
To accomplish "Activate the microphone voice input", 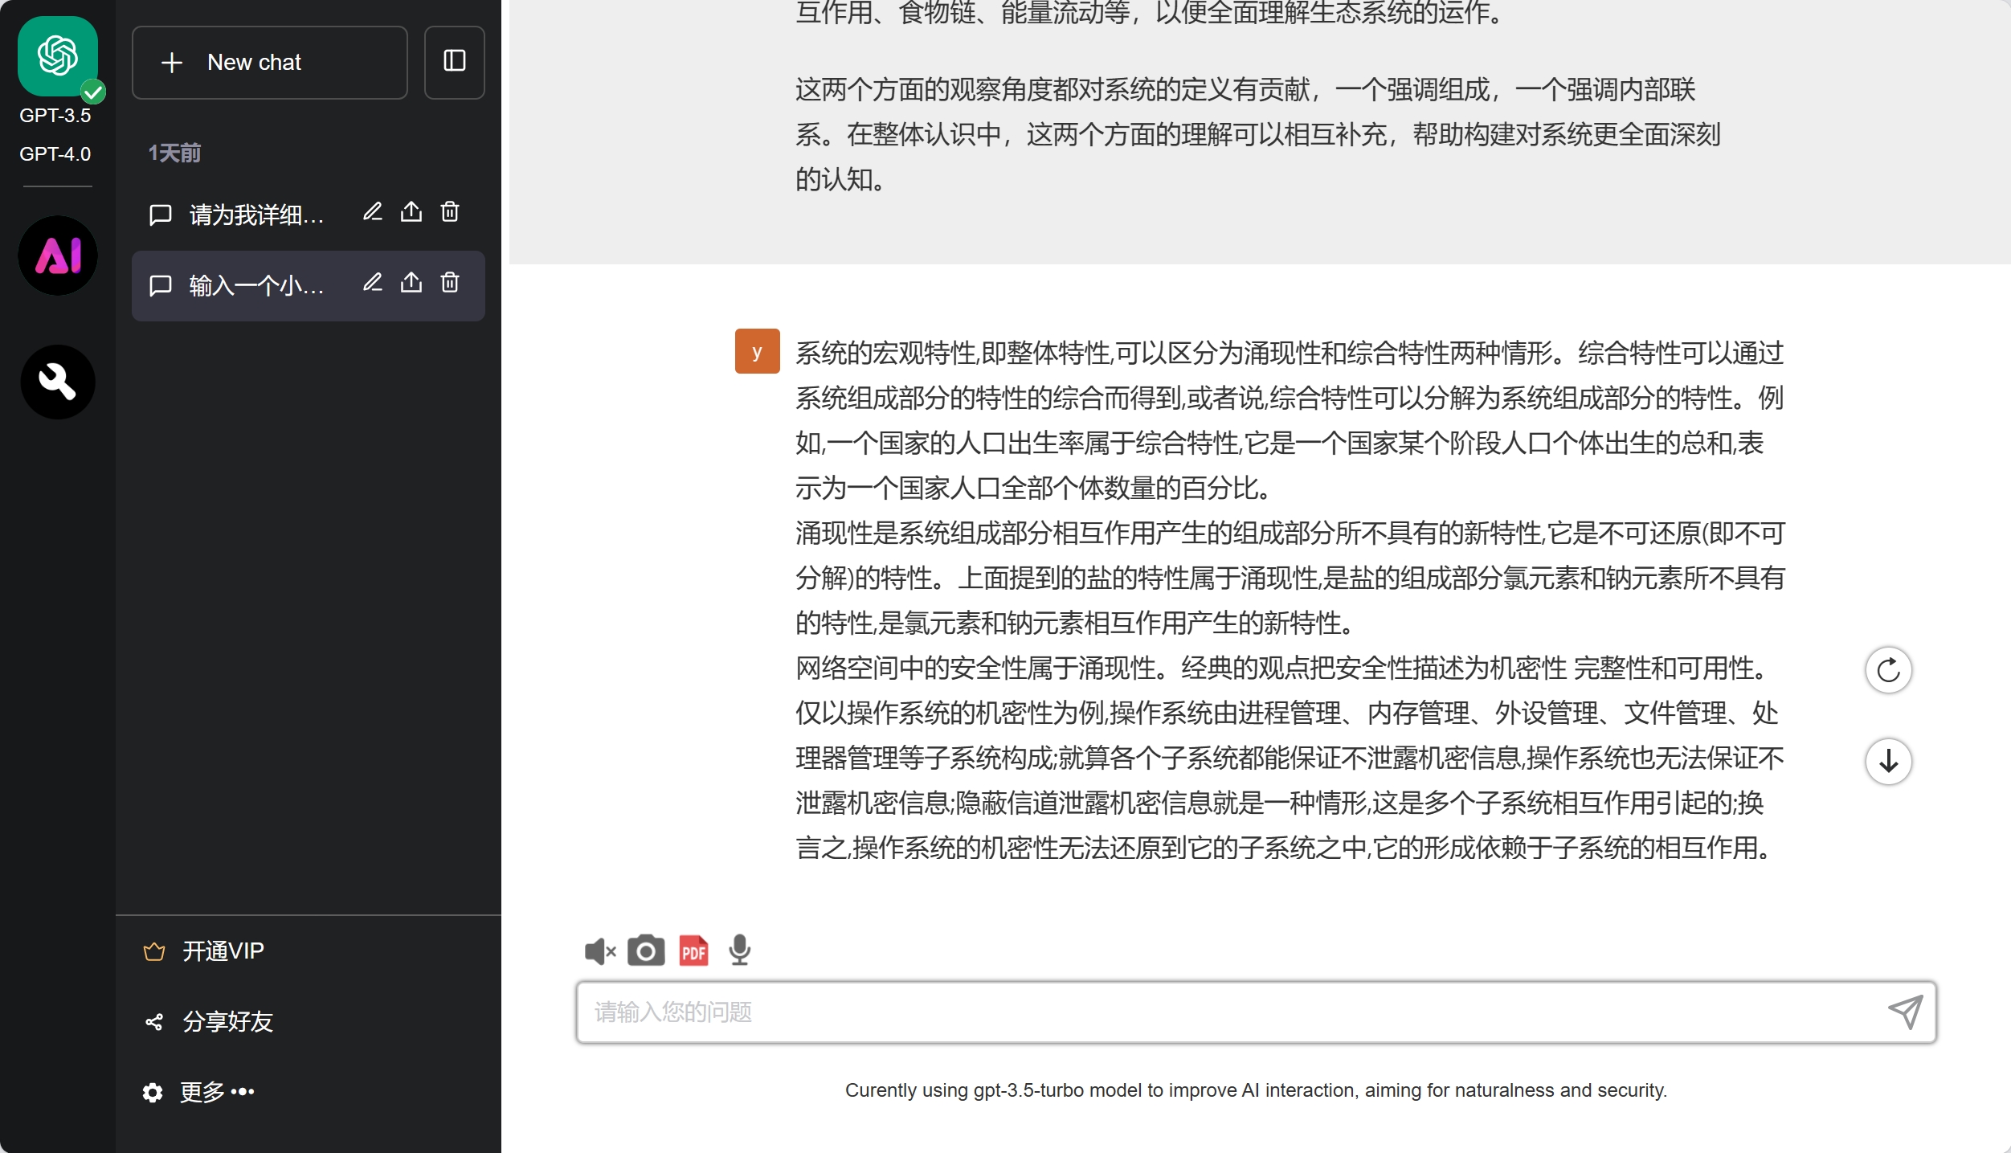I will click(739, 951).
